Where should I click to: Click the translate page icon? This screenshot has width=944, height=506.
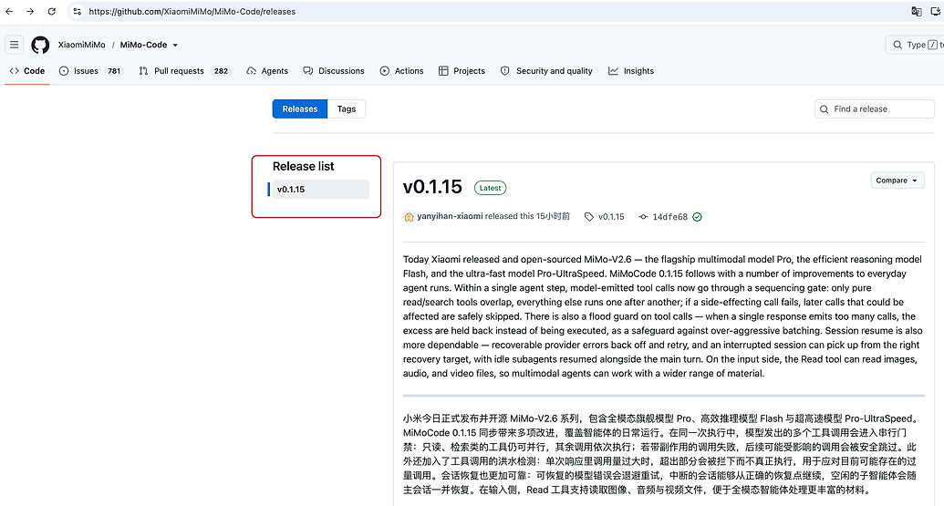point(917,12)
